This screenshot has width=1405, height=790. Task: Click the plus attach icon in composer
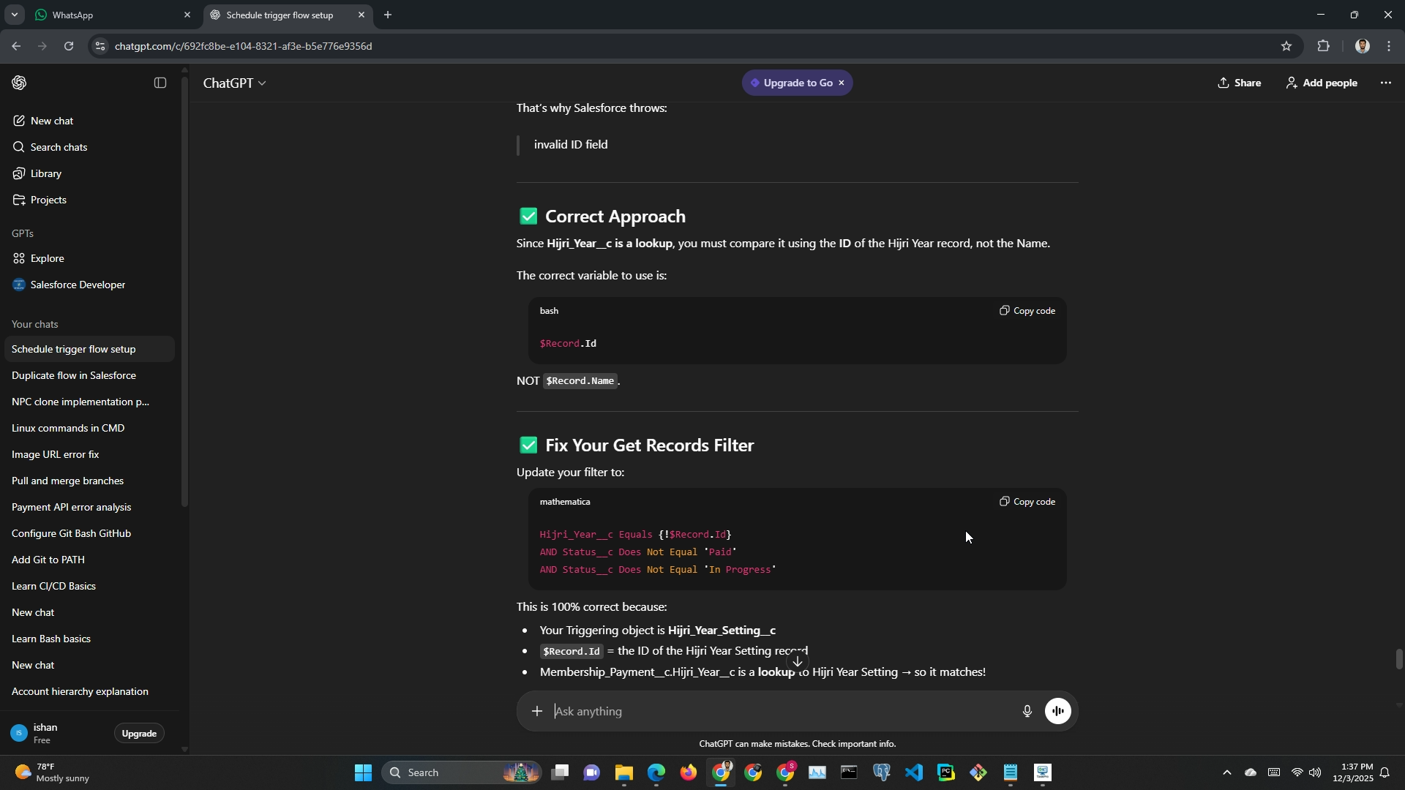[537, 711]
